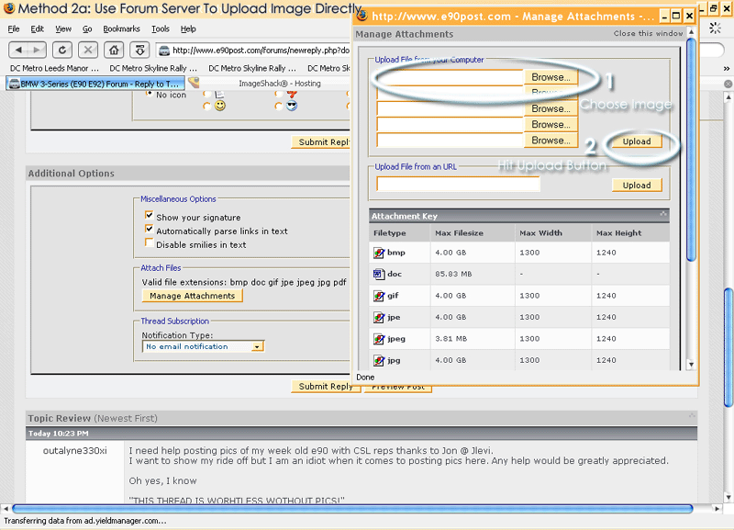Open the File menu

(14, 29)
